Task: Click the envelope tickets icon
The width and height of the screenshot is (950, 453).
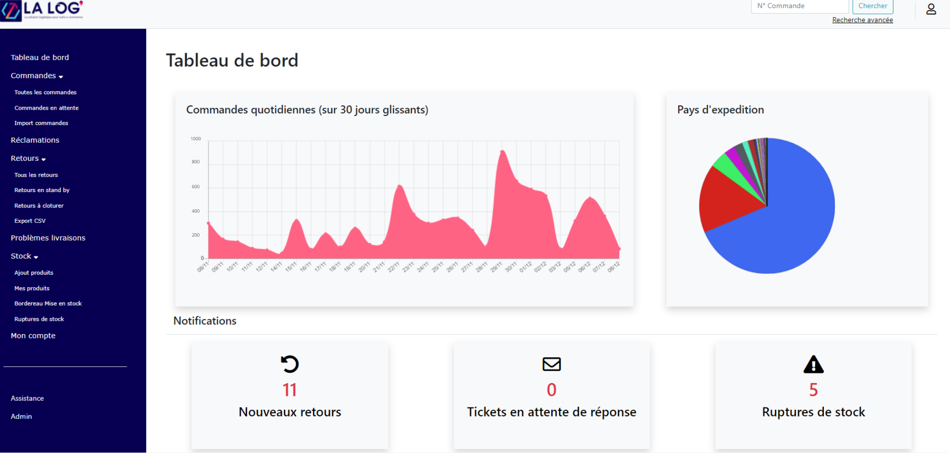Action: (551, 364)
